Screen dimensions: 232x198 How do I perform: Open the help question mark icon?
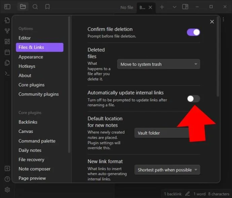7,179
